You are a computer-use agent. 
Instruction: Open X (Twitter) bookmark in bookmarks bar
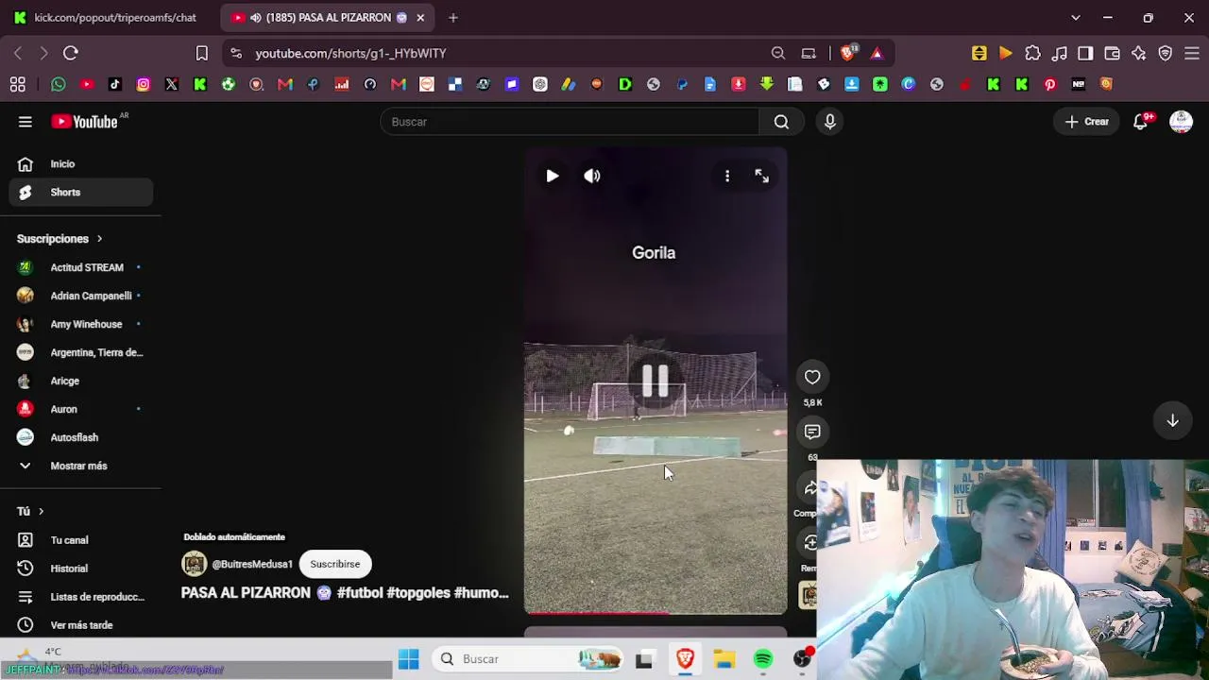click(172, 84)
